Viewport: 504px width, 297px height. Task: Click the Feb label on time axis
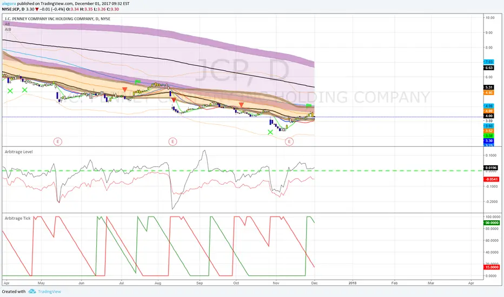pos(394,283)
